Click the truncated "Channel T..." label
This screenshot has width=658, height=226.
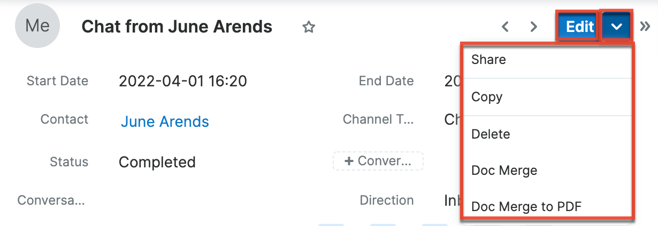coord(378,119)
